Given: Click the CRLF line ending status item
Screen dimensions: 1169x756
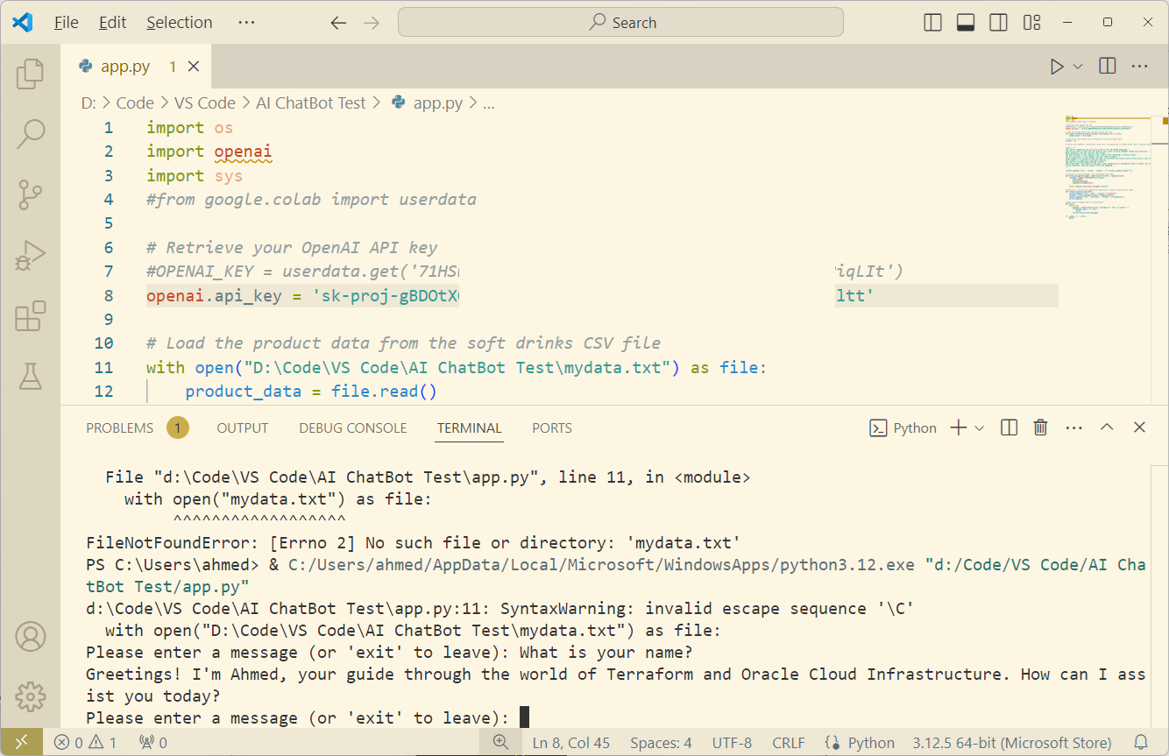Looking at the screenshot, I should pyautogui.click(x=788, y=743).
